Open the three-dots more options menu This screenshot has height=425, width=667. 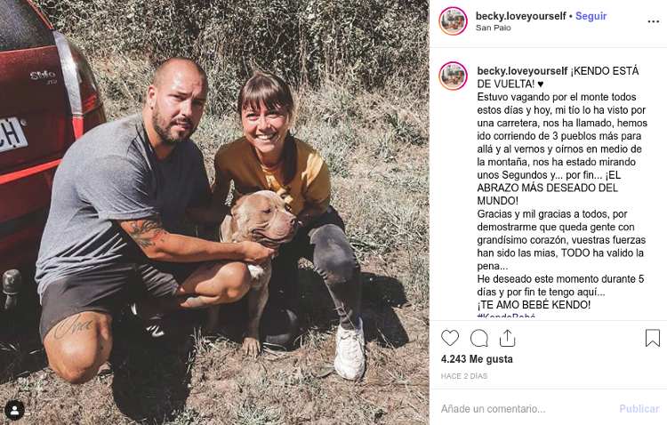pyautogui.click(x=653, y=21)
